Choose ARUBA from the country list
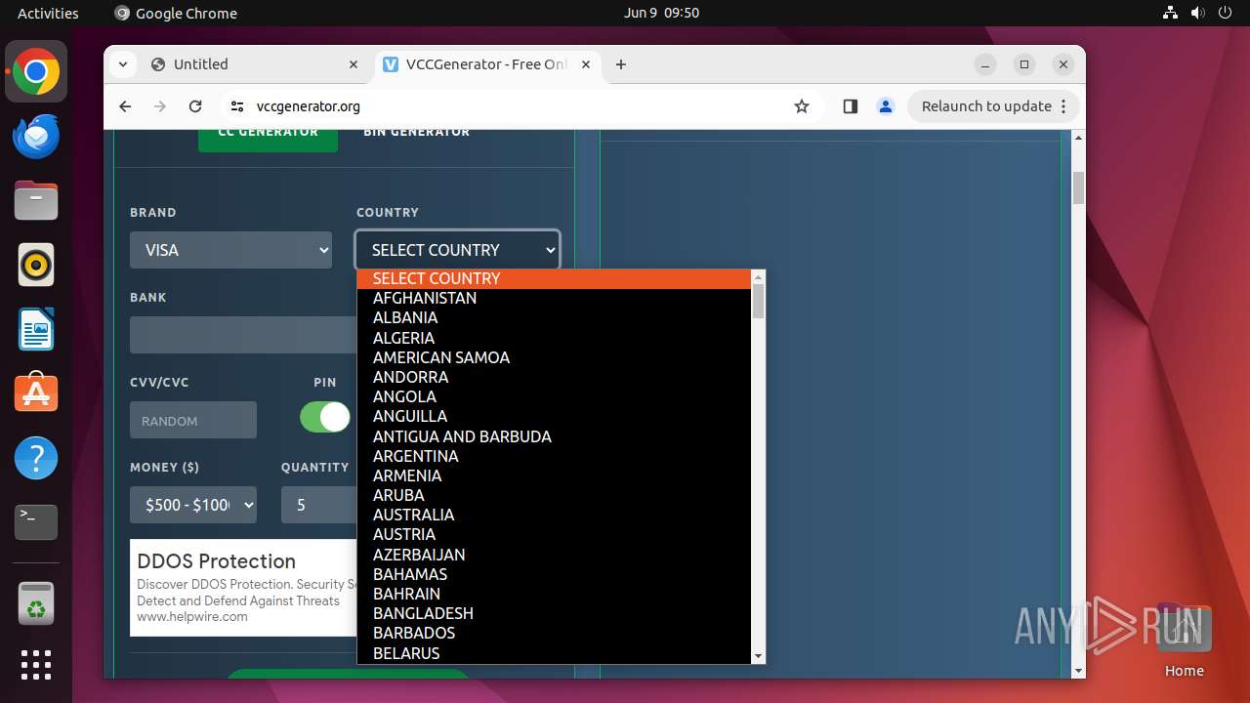Image resolution: width=1250 pixels, height=703 pixels. (554, 495)
